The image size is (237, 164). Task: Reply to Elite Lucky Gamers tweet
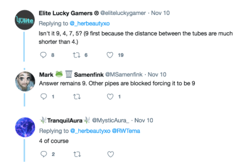click(x=43, y=55)
